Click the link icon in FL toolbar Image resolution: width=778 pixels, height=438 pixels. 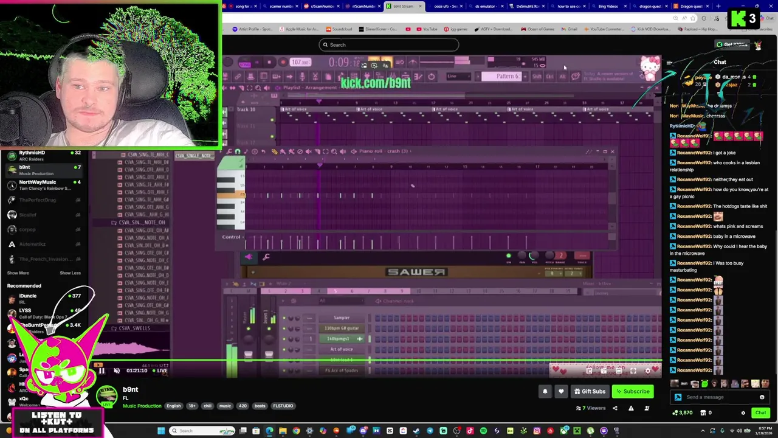pos(238,76)
